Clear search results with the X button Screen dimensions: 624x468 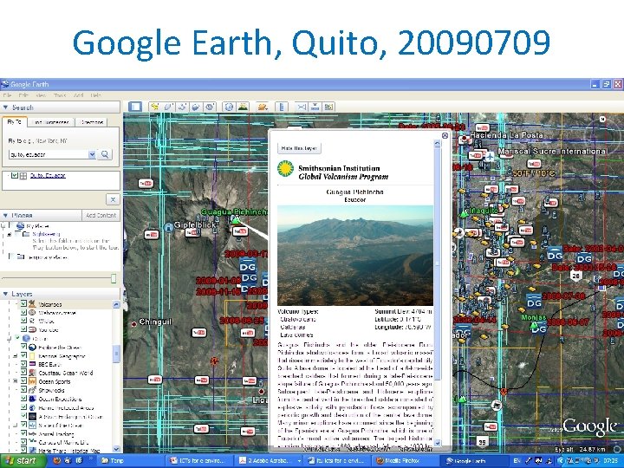[113, 199]
